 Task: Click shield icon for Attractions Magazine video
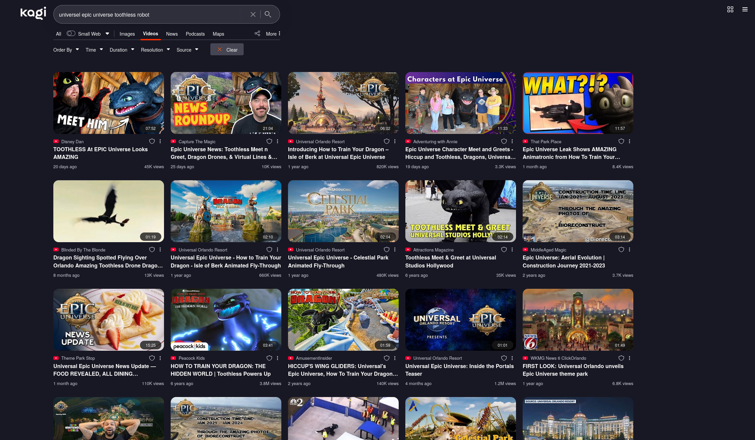[x=504, y=249]
